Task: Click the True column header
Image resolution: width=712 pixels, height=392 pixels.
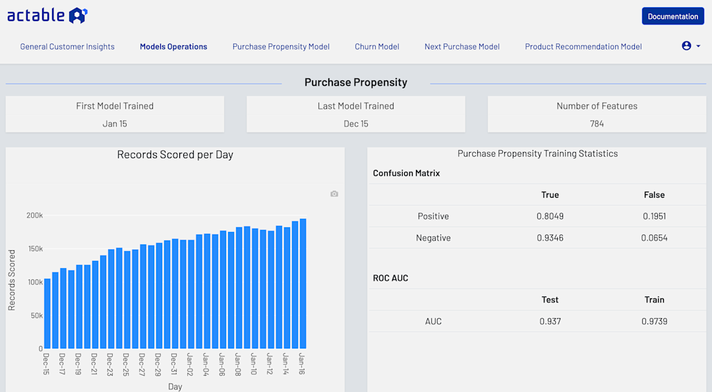Action: [550, 194]
